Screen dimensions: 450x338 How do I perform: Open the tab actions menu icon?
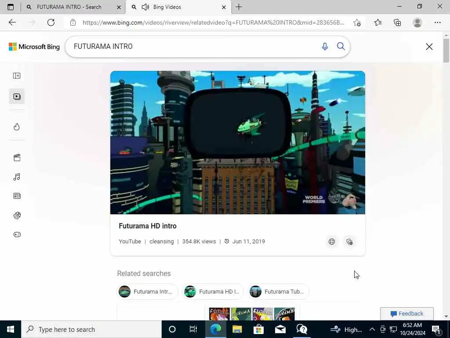pos(11,7)
